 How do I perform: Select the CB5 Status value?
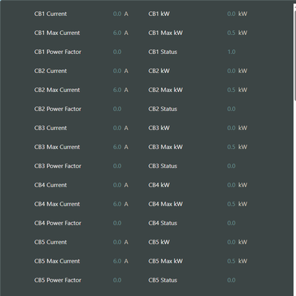coord(231,280)
